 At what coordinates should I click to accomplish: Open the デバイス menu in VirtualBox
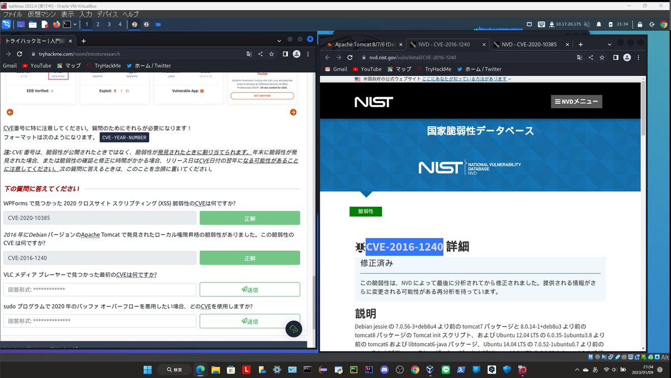click(x=107, y=14)
